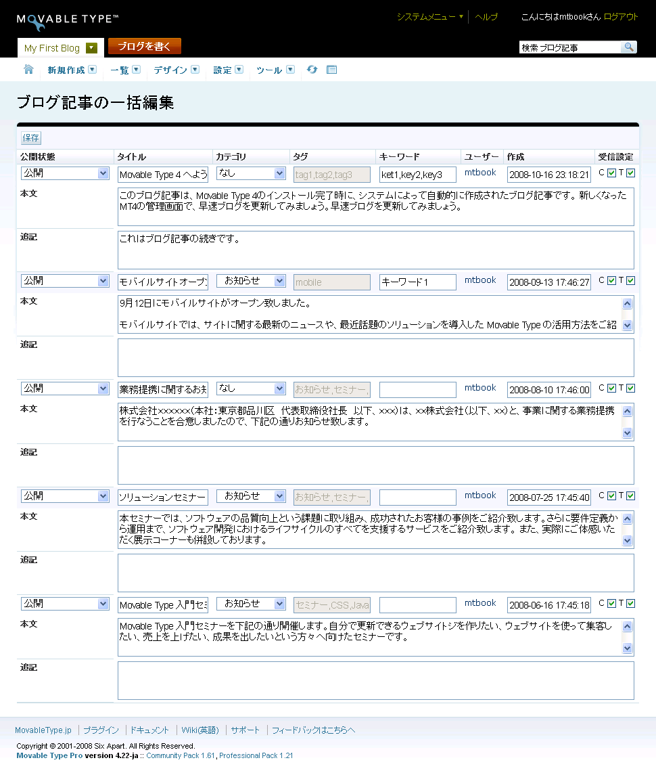The image size is (656, 773).
Task: Open the ツール menu
Action: (275, 70)
